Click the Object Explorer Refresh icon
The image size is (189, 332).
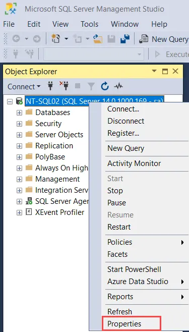tap(105, 86)
